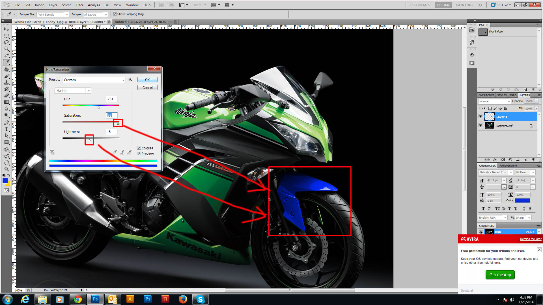Apply Faux Bold text style
Screen dimensions: 543x305
coord(483,209)
